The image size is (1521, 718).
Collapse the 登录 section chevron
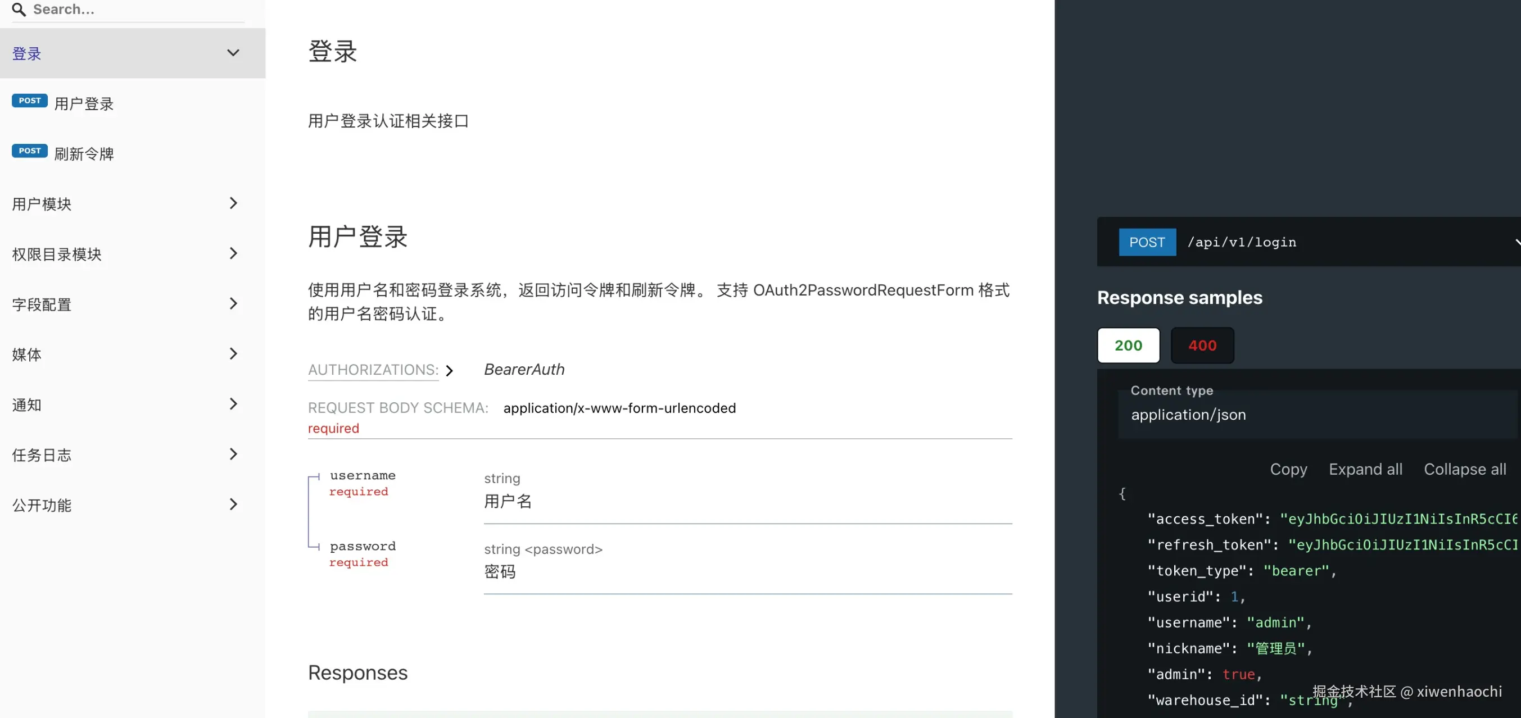tap(233, 53)
